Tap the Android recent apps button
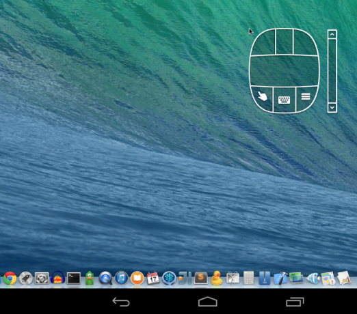The image size is (357, 314). [295, 302]
